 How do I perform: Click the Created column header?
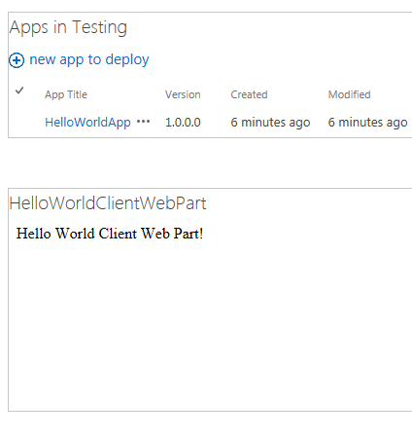(x=249, y=94)
